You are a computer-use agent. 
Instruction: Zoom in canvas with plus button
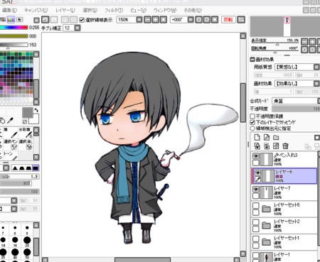(156, 19)
